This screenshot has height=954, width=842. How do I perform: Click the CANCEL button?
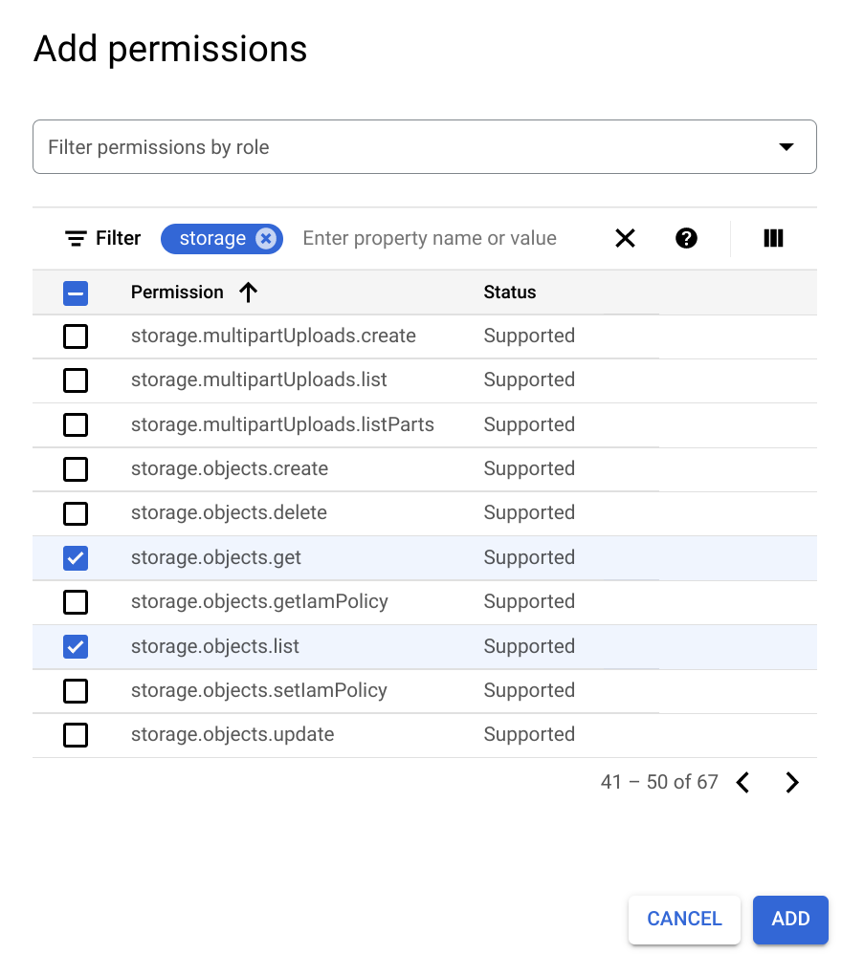(x=683, y=919)
